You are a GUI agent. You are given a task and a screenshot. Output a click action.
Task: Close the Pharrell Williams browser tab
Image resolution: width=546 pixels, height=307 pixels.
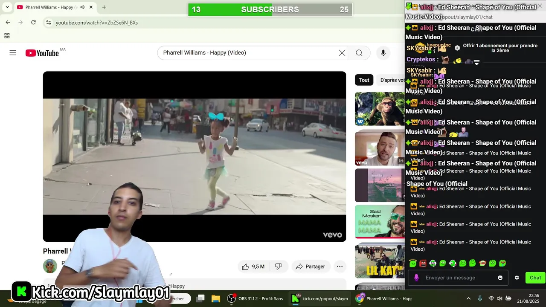pyautogui.click(x=91, y=7)
